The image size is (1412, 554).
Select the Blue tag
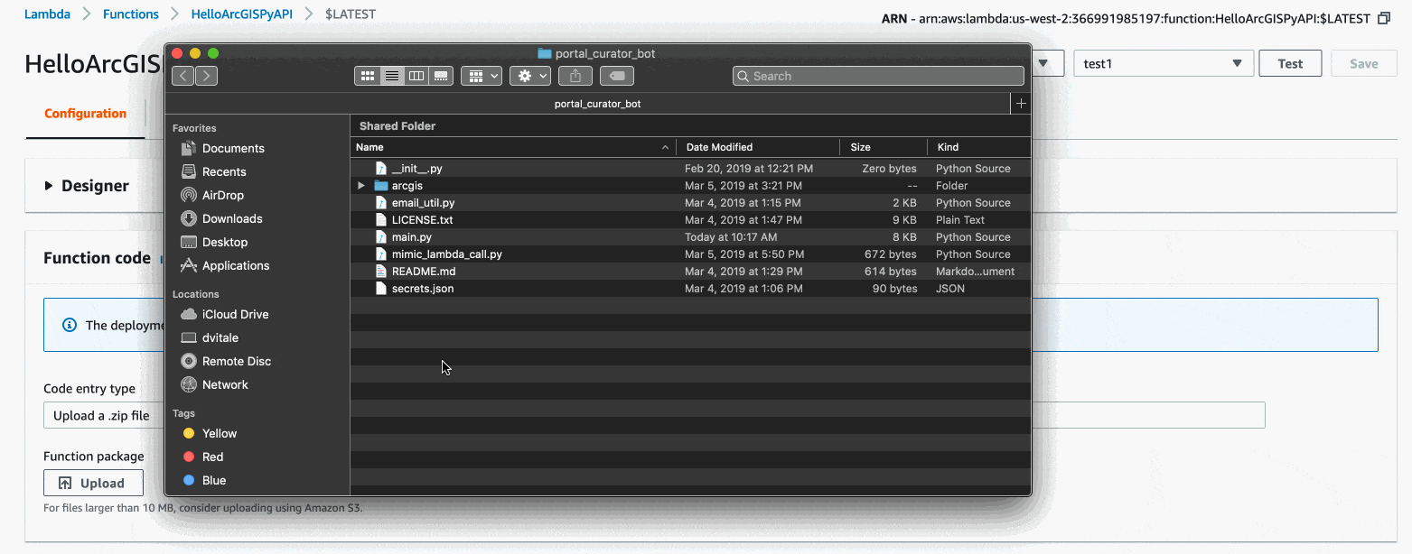tap(214, 480)
